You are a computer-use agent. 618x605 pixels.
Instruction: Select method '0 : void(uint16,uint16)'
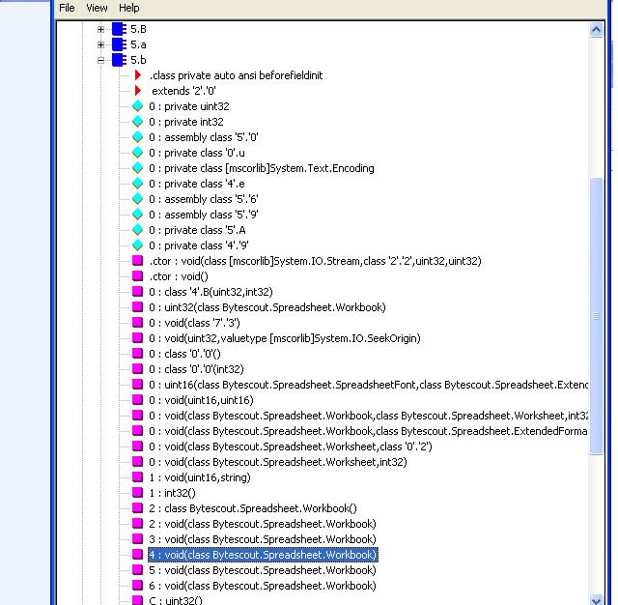tap(201, 400)
